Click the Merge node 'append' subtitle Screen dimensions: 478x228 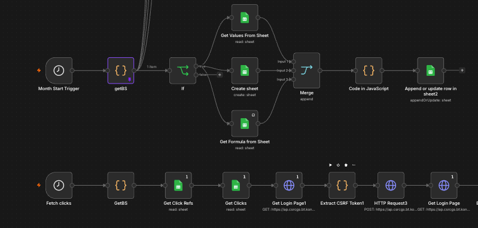(306, 99)
